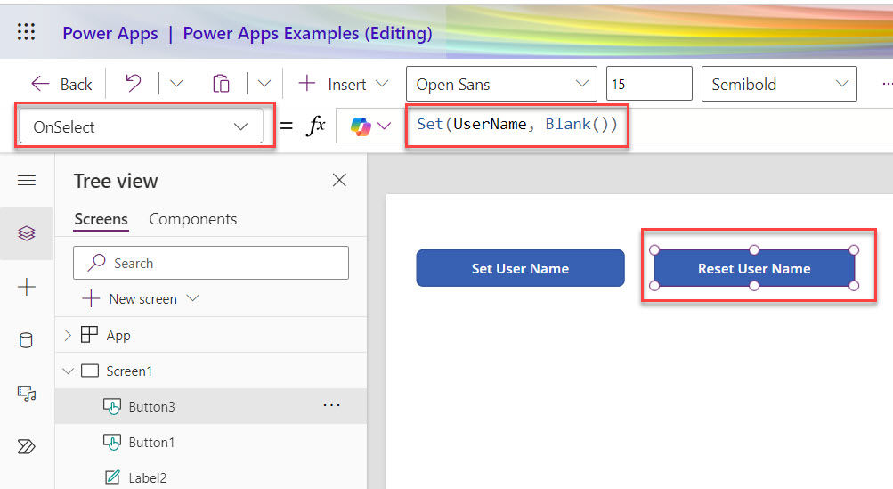Expand the App node in tree
Image resolution: width=893 pixels, height=489 pixels.
(x=68, y=335)
